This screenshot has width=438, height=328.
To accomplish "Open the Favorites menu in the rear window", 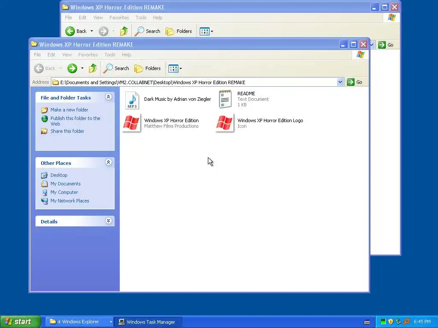I will (119, 18).
